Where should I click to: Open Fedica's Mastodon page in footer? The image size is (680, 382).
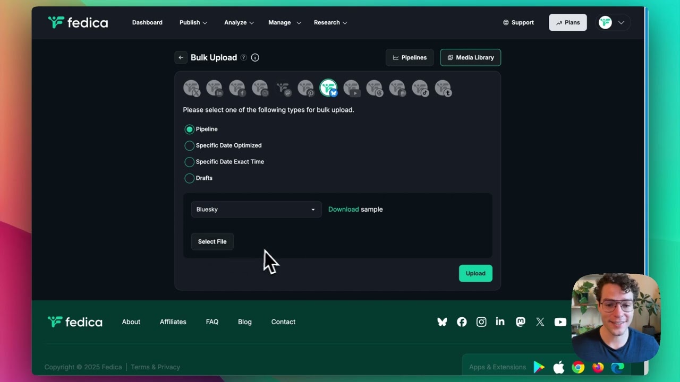click(x=521, y=322)
